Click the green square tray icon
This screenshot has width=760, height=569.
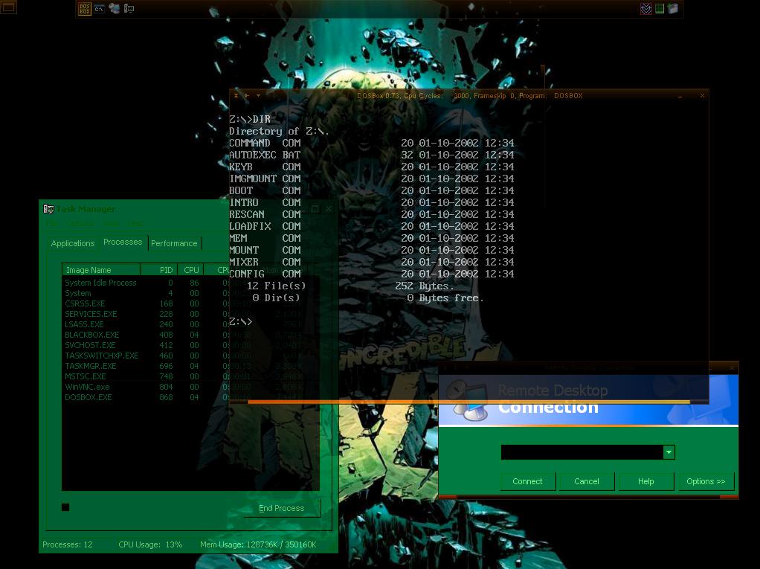coord(659,9)
